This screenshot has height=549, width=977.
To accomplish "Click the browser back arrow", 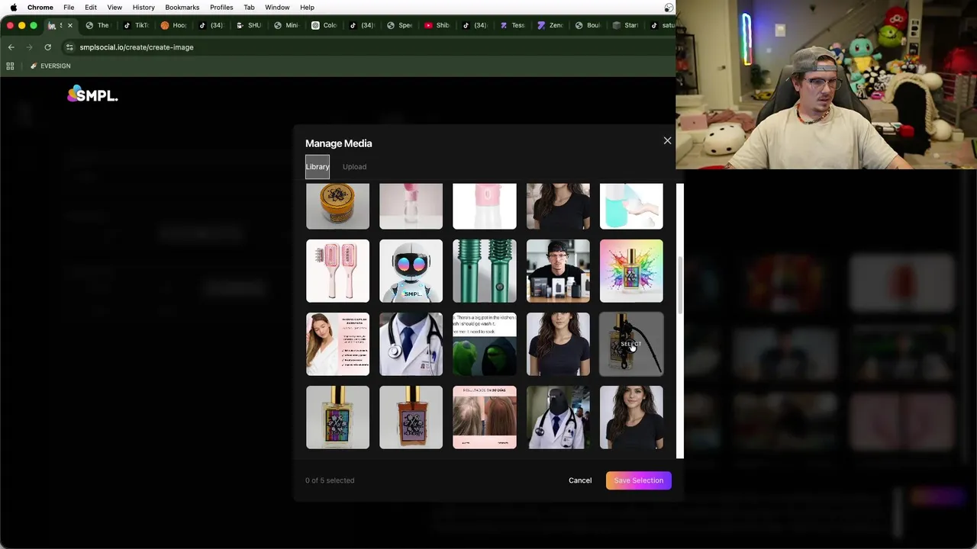I will pos(11,47).
